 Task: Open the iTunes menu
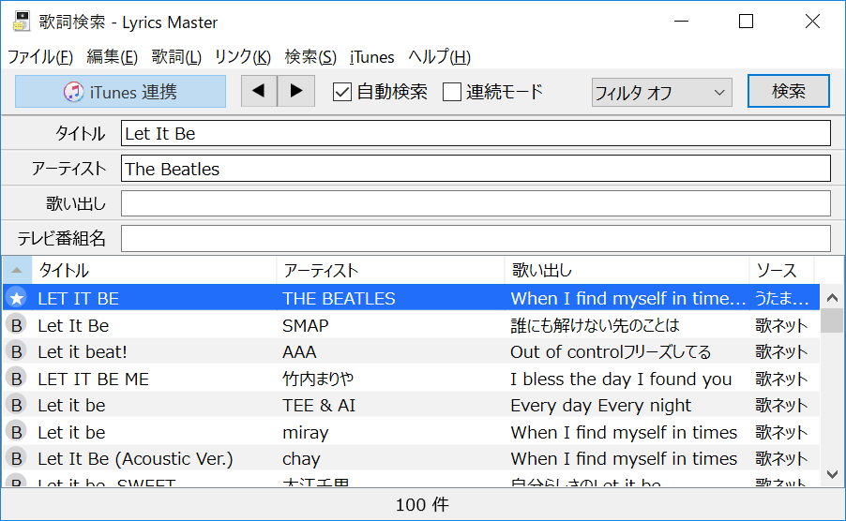[371, 56]
